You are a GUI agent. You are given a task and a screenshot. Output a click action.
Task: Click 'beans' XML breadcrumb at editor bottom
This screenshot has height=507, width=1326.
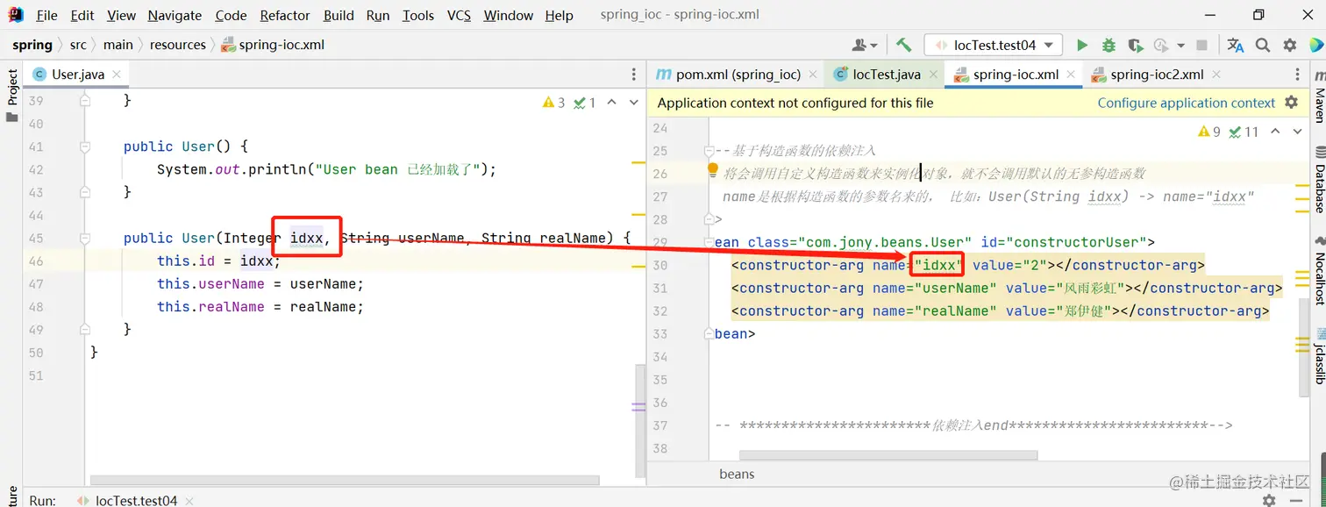click(x=737, y=474)
